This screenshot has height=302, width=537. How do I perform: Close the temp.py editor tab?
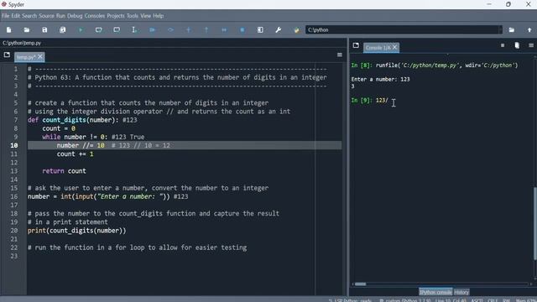(40, 56)
